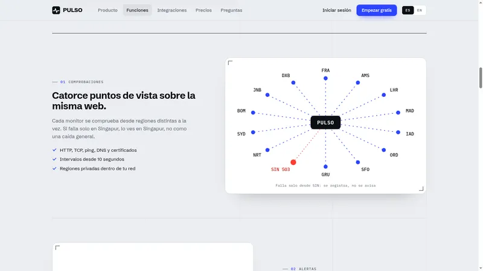Viewport: 483px width, 271px height.
Task: Click the SFO region dot
Action: point(358,162)
